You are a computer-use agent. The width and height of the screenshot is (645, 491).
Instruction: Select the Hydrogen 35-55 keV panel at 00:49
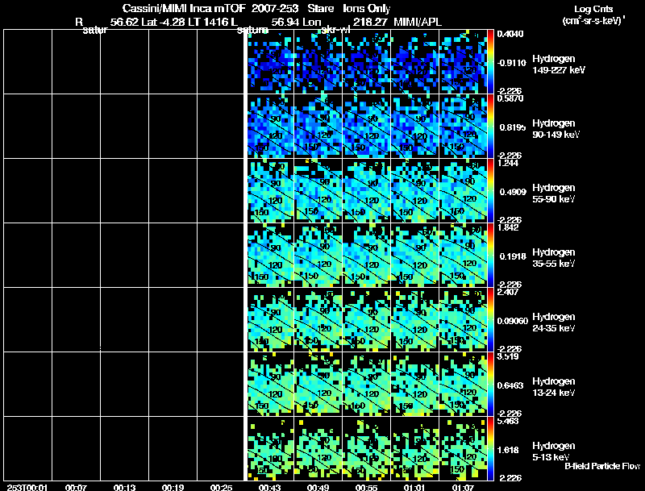click(318, 256)
